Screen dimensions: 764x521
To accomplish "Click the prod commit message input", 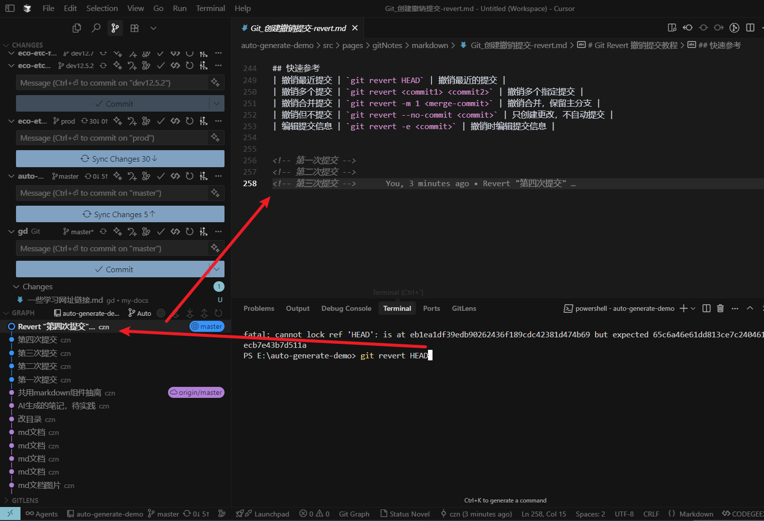I will coord(112,138).
